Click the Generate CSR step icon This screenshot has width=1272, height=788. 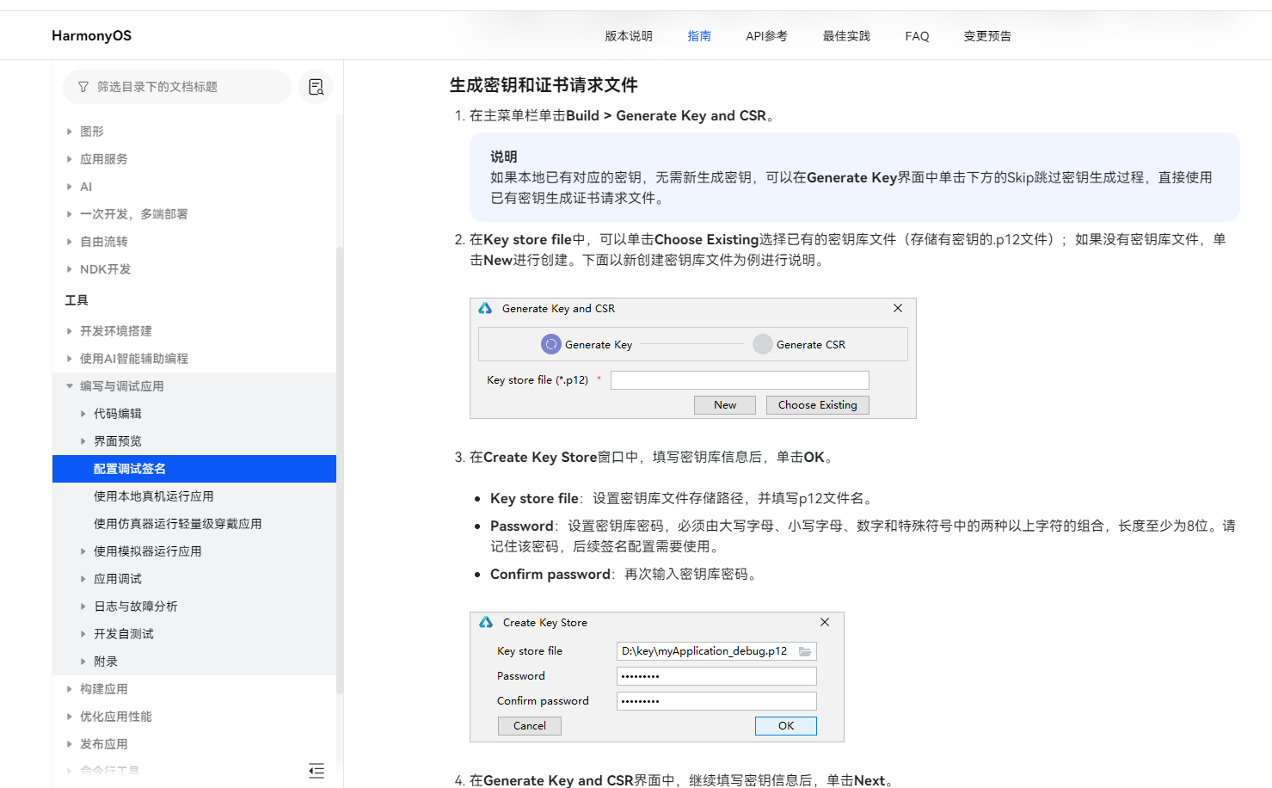[762, 344]
